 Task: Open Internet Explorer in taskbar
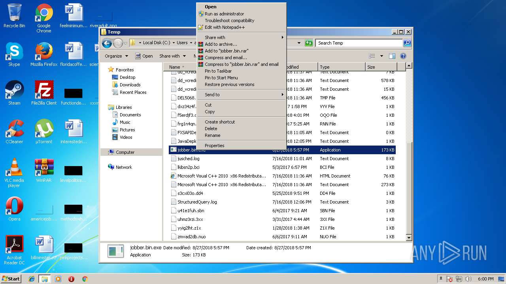tap(32, 279)
